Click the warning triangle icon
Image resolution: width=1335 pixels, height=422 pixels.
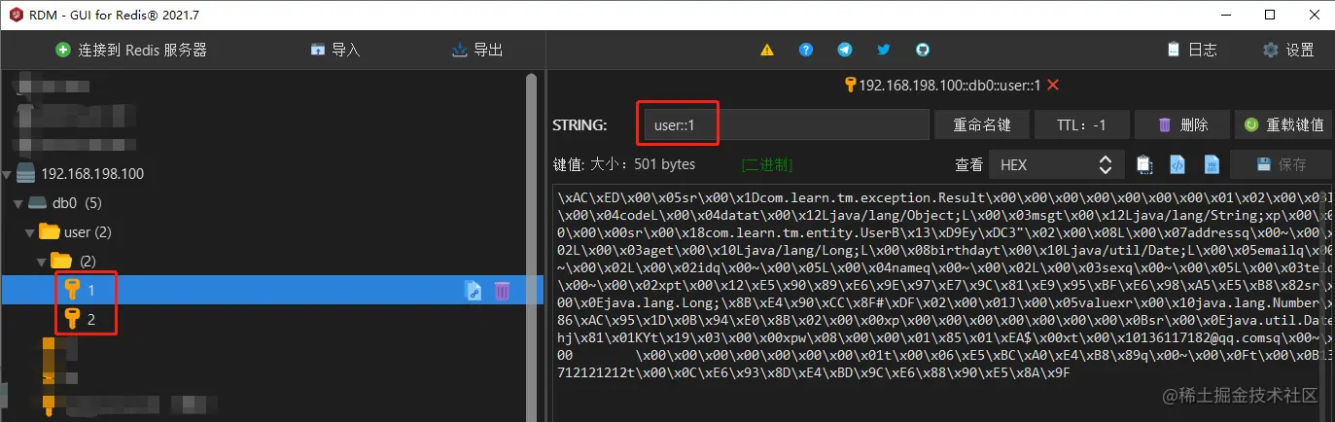[x=766, y=50]
